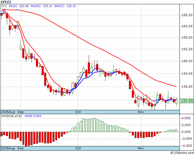Click the MA(3) value 130.08
194x155 pixels.
pyautogui.click(x=24, y=6)
